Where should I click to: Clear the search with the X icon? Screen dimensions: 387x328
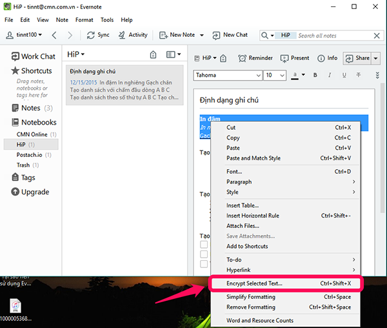tap(377, 36)
